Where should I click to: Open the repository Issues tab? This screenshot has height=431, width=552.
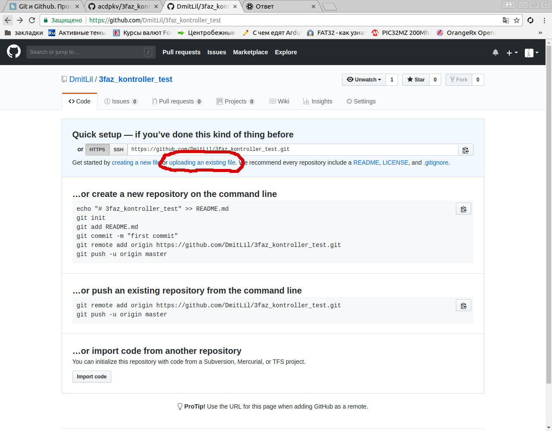[x=121, y=101]
